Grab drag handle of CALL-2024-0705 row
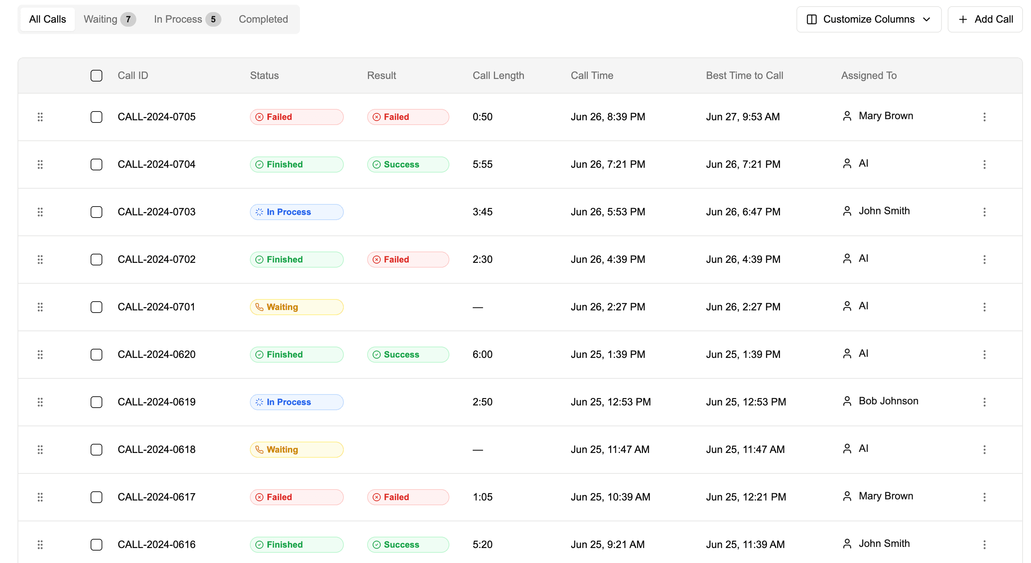This screenshot has height=563, width=1031. 40,117
